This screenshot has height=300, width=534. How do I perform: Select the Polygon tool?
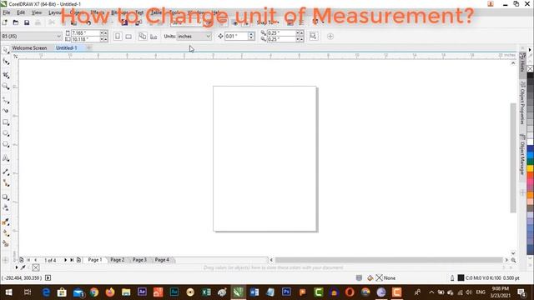6,144
